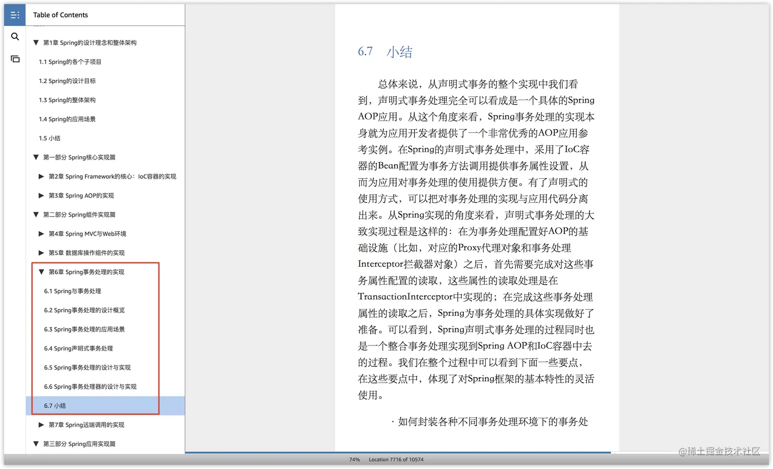Collapse 第1章 Spring的设计理念和整体架构
Screen dimensions: 773x469
point(36,43)
